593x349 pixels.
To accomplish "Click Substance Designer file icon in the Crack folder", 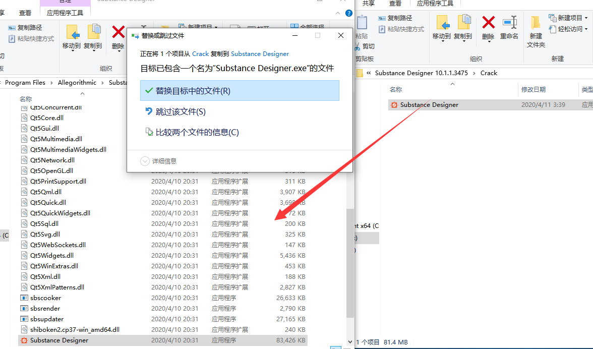I will point(394,105).
